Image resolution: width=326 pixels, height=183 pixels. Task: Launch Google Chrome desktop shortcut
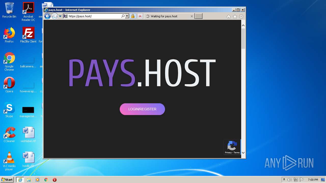tap(9, 62)
